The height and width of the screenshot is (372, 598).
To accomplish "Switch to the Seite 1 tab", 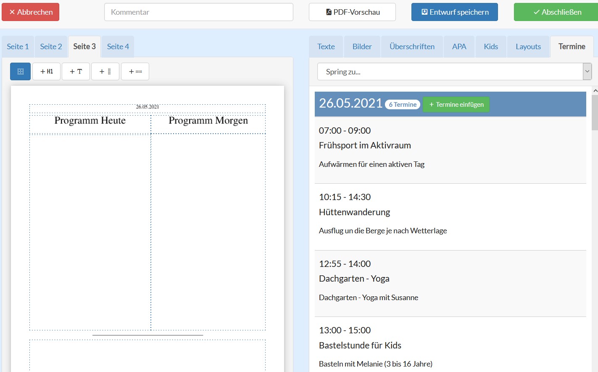I will pos(18,47).
